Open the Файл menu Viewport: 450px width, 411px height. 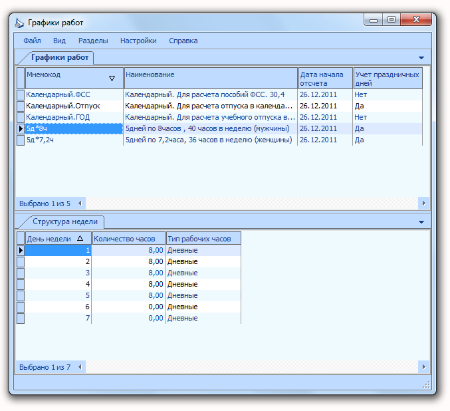(x=32, y=41)
